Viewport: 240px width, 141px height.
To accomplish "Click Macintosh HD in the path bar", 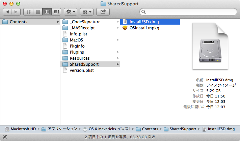I will point(23,129).
